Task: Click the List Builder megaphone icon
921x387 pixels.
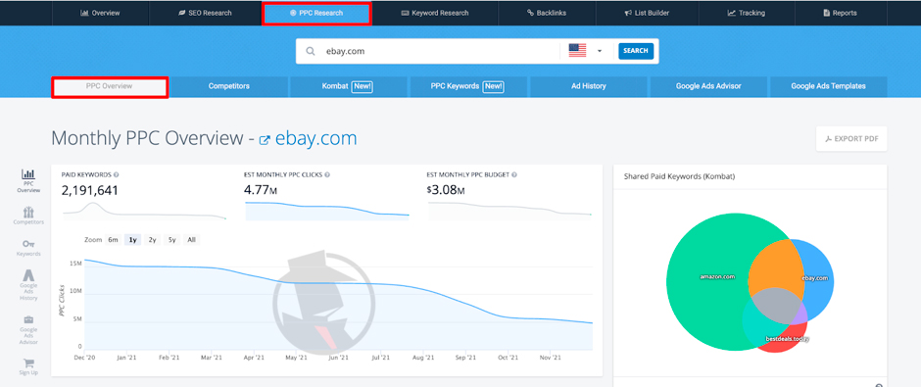Action: [628, 13]
